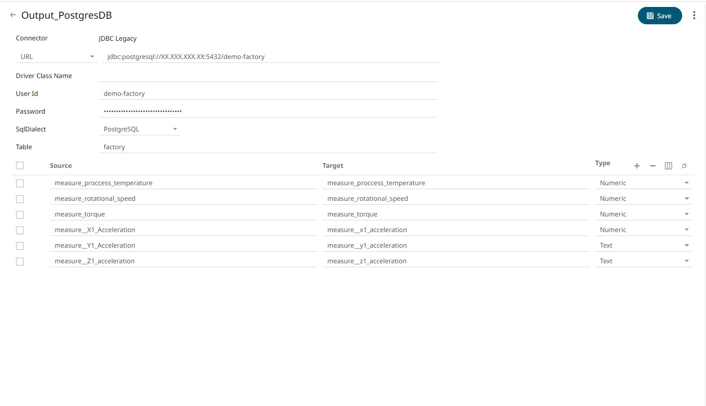This screenshot has height=406, width=706.
Task: Change Type for measure_rotational_speed row
Action: click(643, 199)
